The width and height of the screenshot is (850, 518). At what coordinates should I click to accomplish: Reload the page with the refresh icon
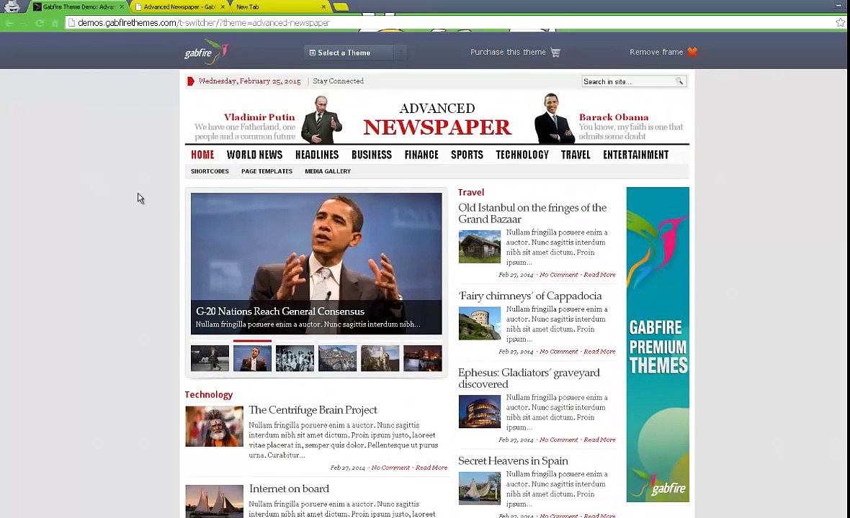pos(39,23)
